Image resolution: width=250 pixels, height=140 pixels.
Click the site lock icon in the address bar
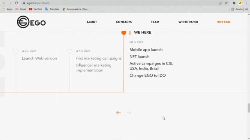(24, 3)
